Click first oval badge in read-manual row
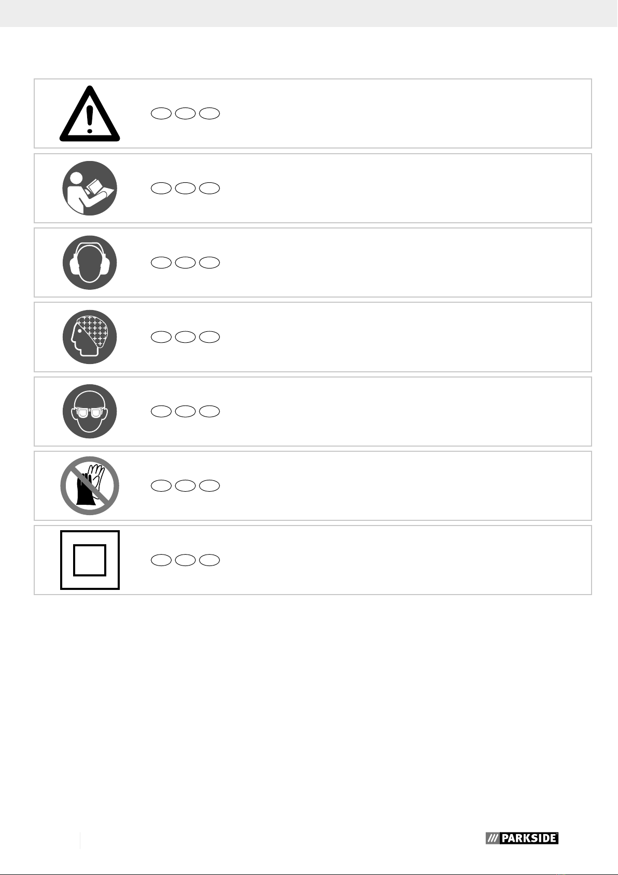 (161, 188)
